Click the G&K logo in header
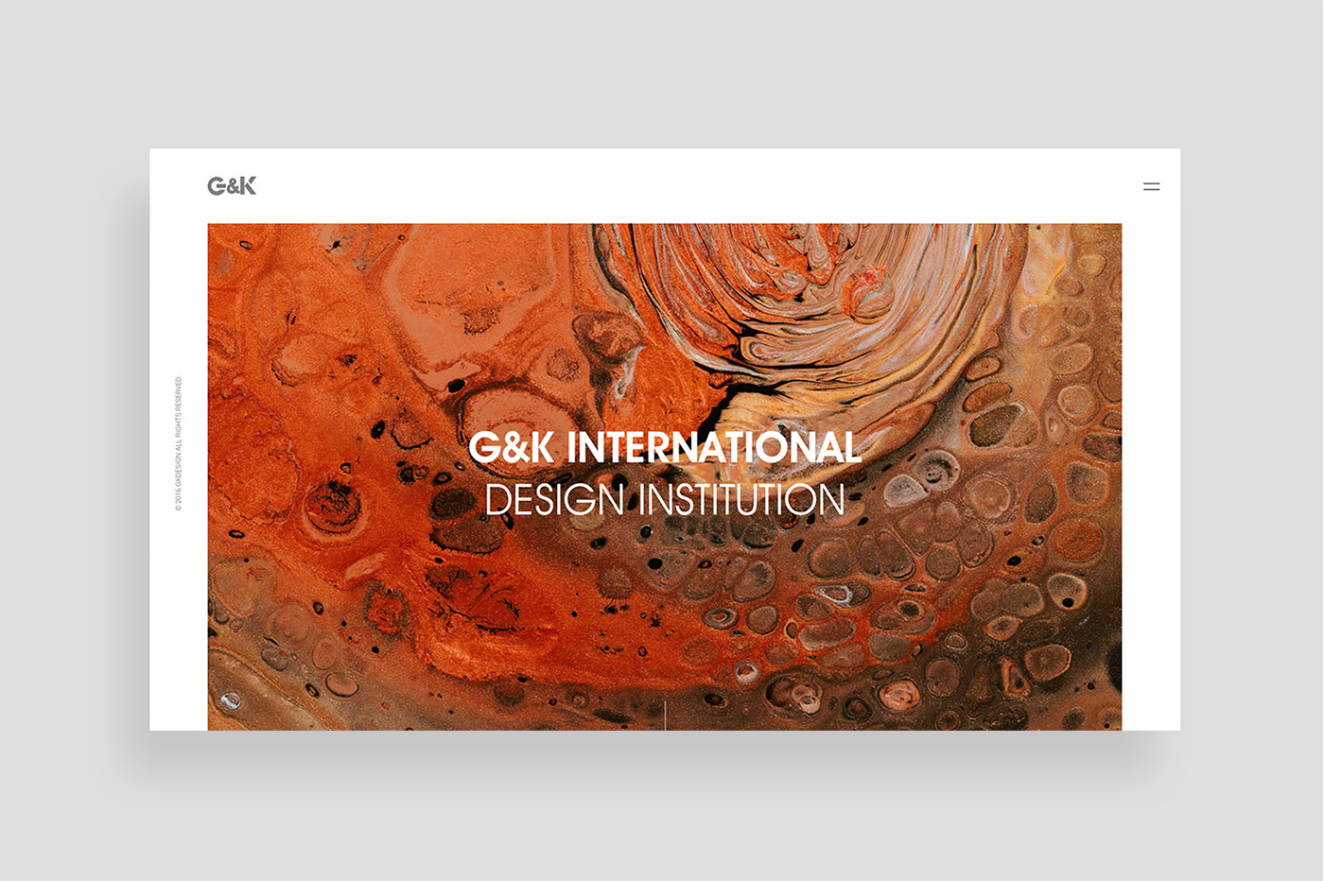The width and height of the screenshot is (1324, 881). (232, 185)
